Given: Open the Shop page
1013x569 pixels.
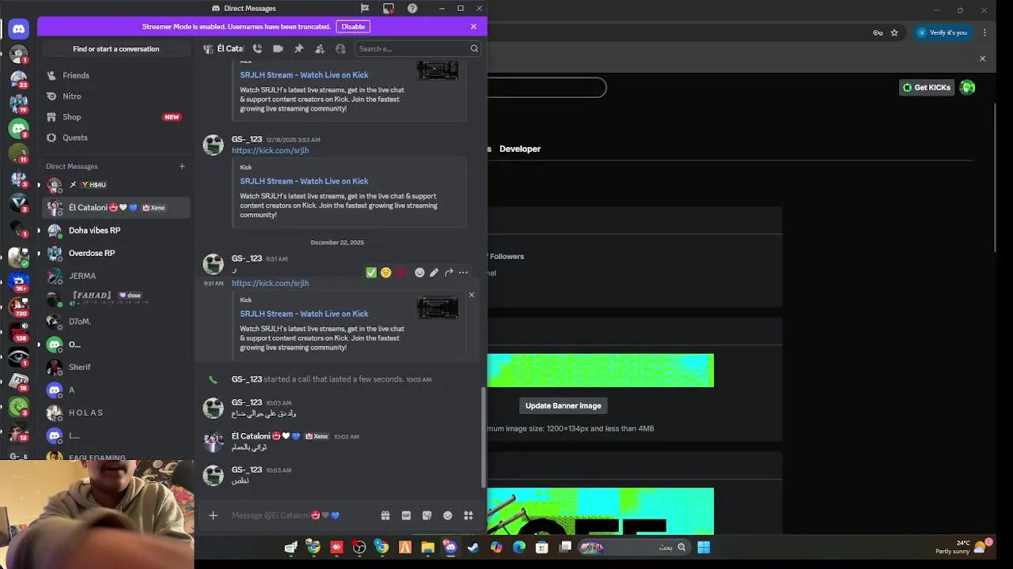Looking at the screenshot, I should (x=116, y=117).
